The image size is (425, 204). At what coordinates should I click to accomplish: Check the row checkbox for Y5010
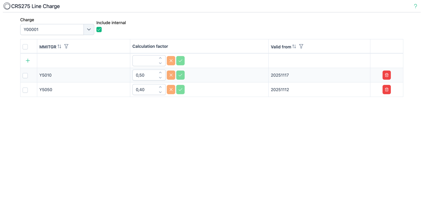click(x=25, y=75)
